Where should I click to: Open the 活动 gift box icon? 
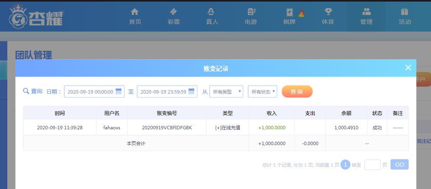click(404, 12)
